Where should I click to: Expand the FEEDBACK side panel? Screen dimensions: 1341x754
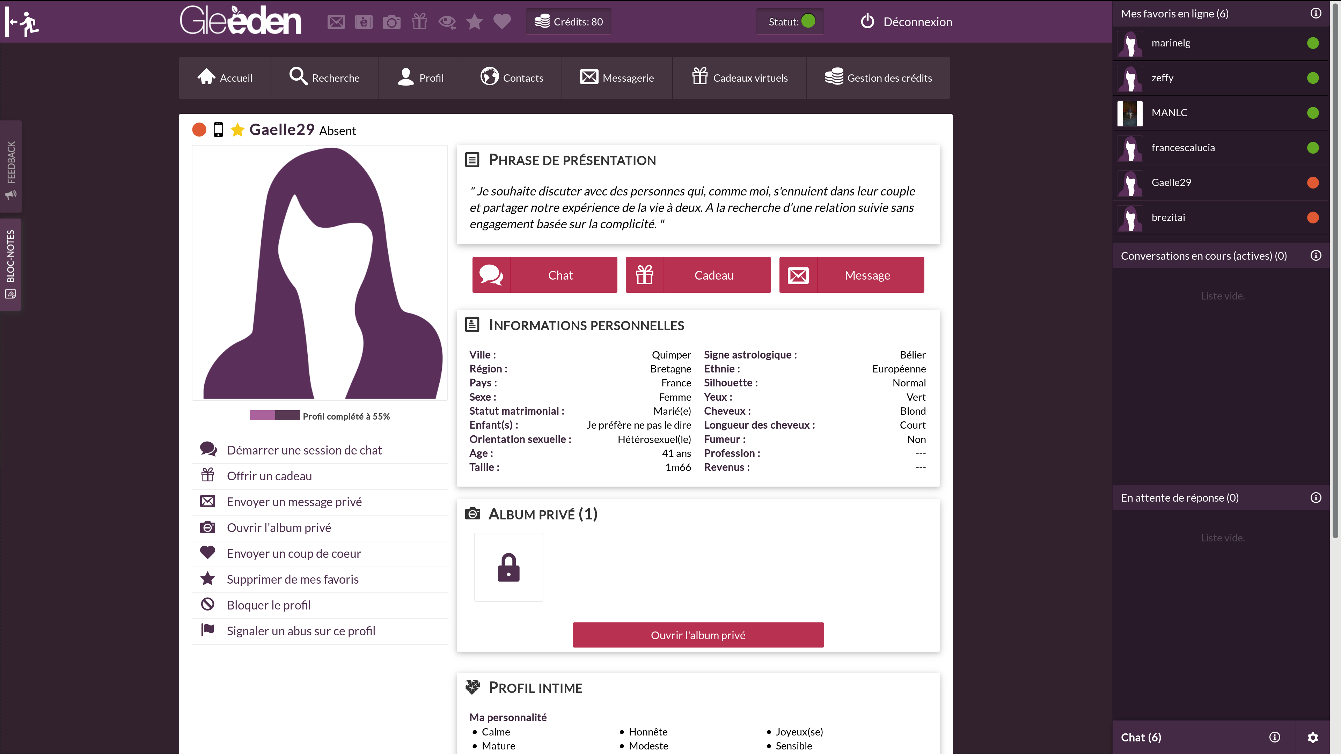10,167
